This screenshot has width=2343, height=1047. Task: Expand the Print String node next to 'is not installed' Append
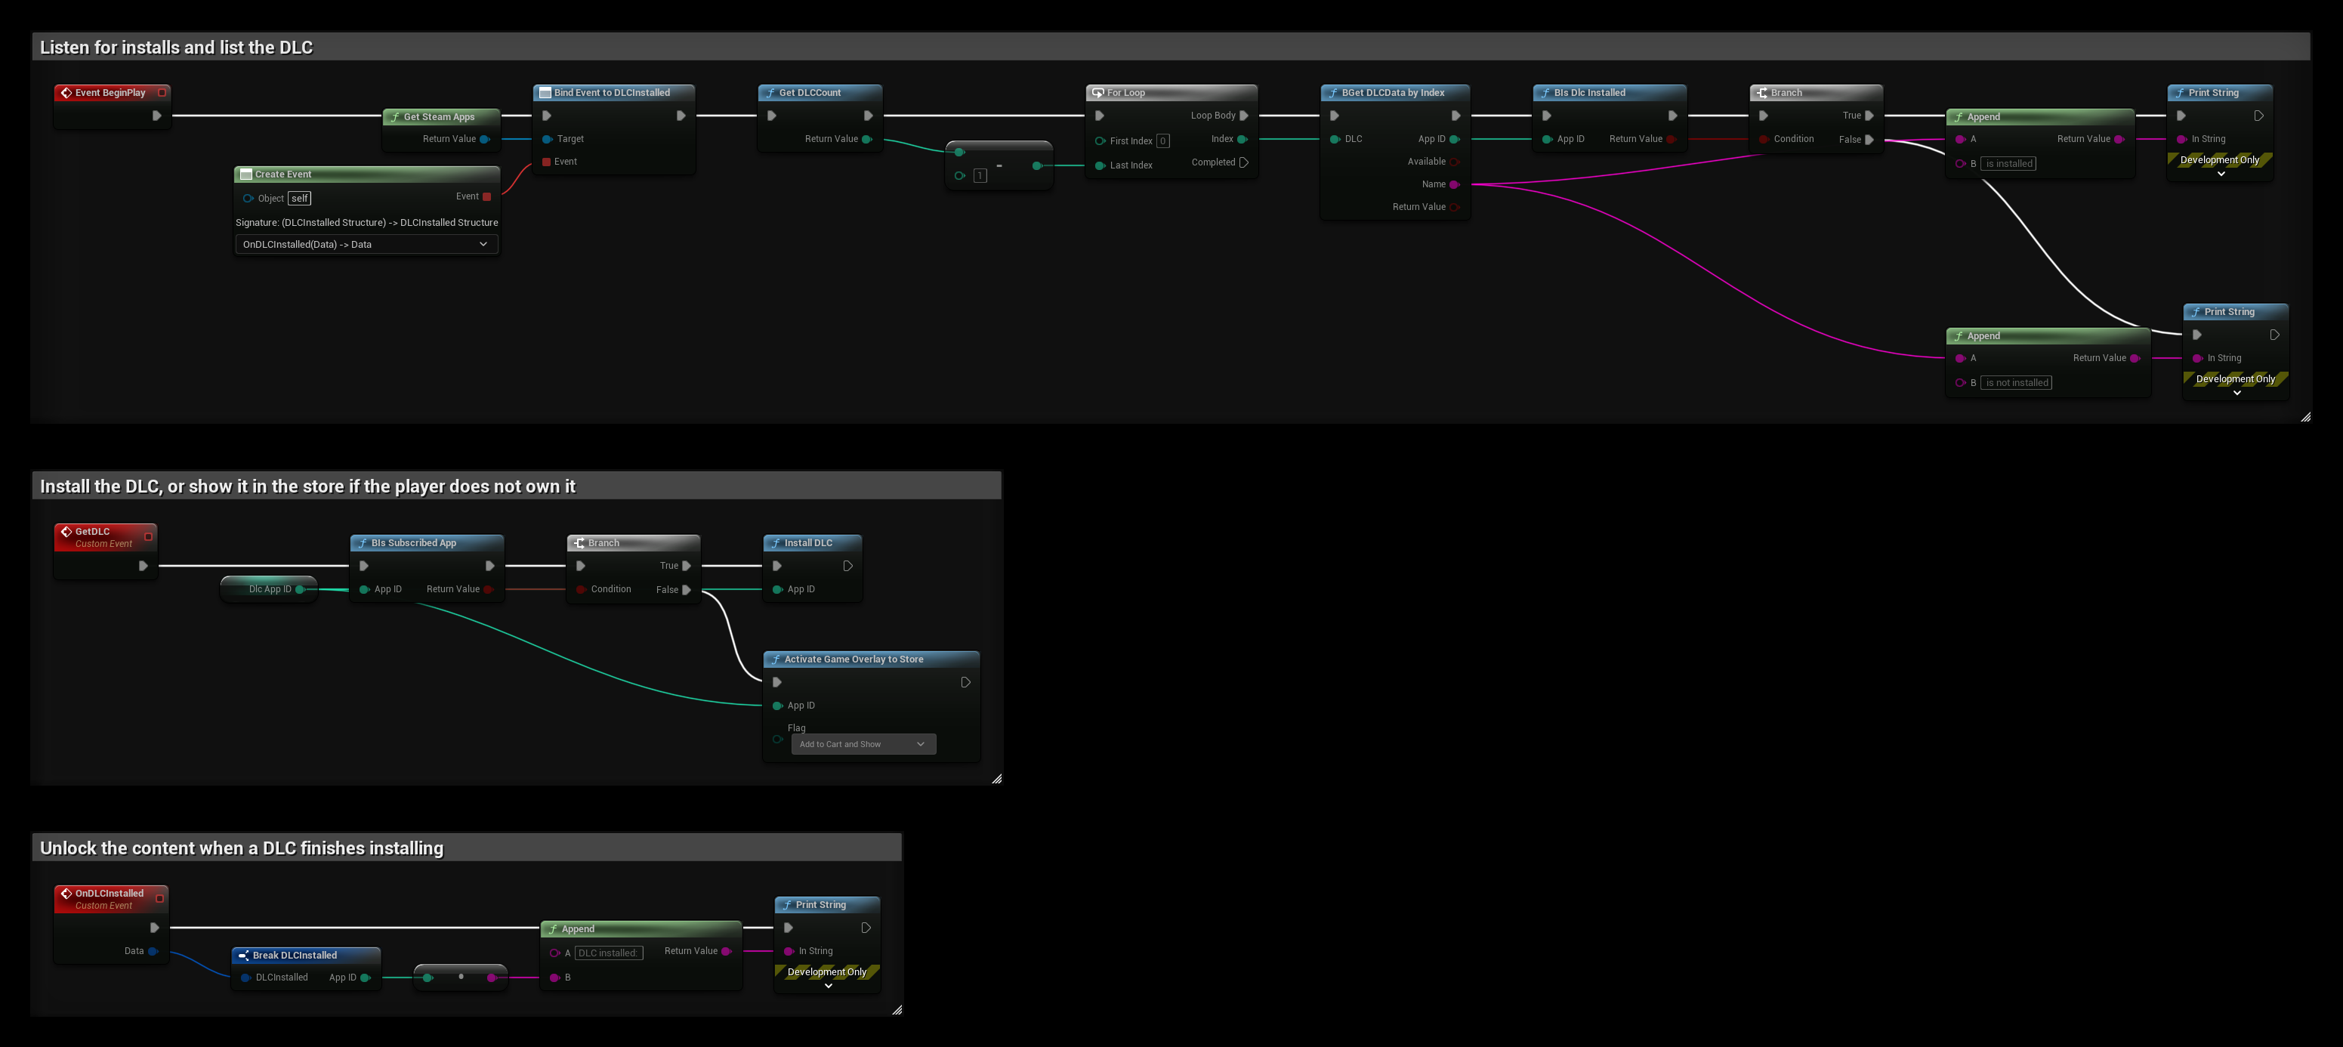[2236, 393]
